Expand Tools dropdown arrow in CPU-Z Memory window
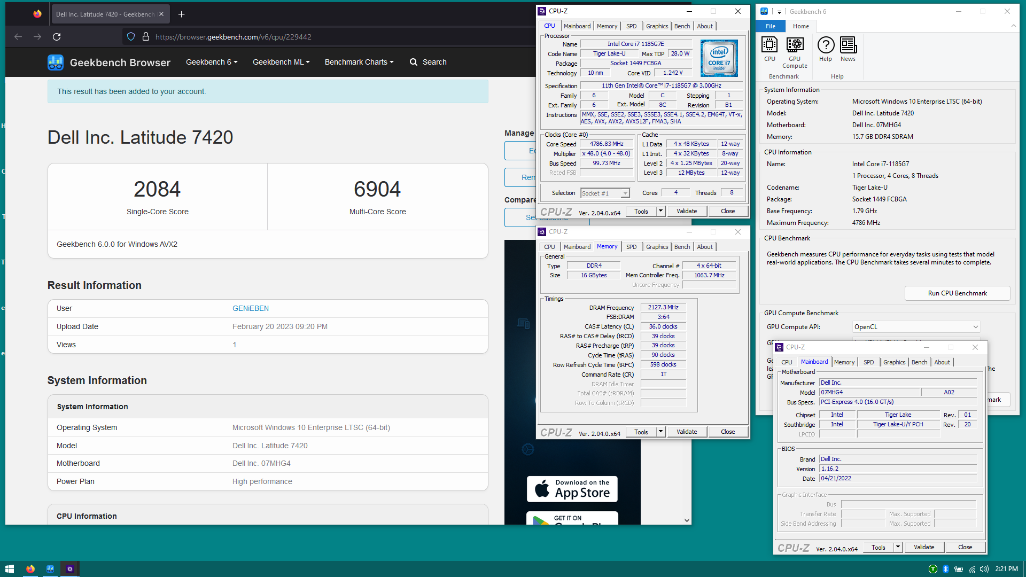This screenshot has width=1026, height=577. [660, 432]
